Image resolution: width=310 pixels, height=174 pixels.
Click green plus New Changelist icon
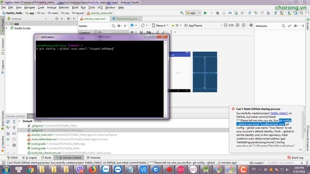click(8, 140)
